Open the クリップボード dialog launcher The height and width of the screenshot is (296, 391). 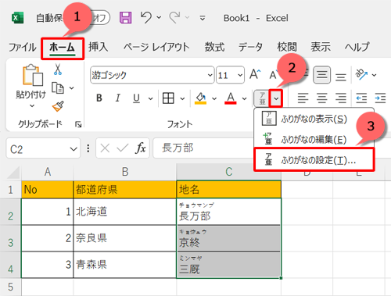[78, 124]
